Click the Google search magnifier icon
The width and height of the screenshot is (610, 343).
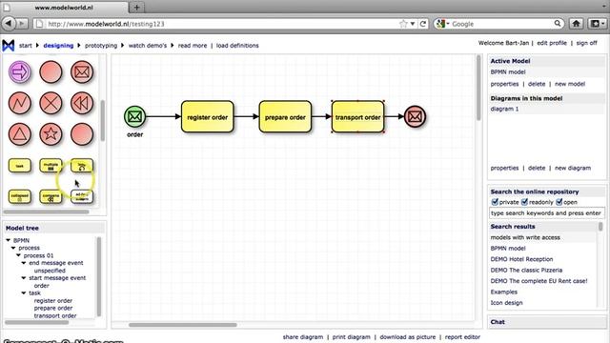[558, 23]
